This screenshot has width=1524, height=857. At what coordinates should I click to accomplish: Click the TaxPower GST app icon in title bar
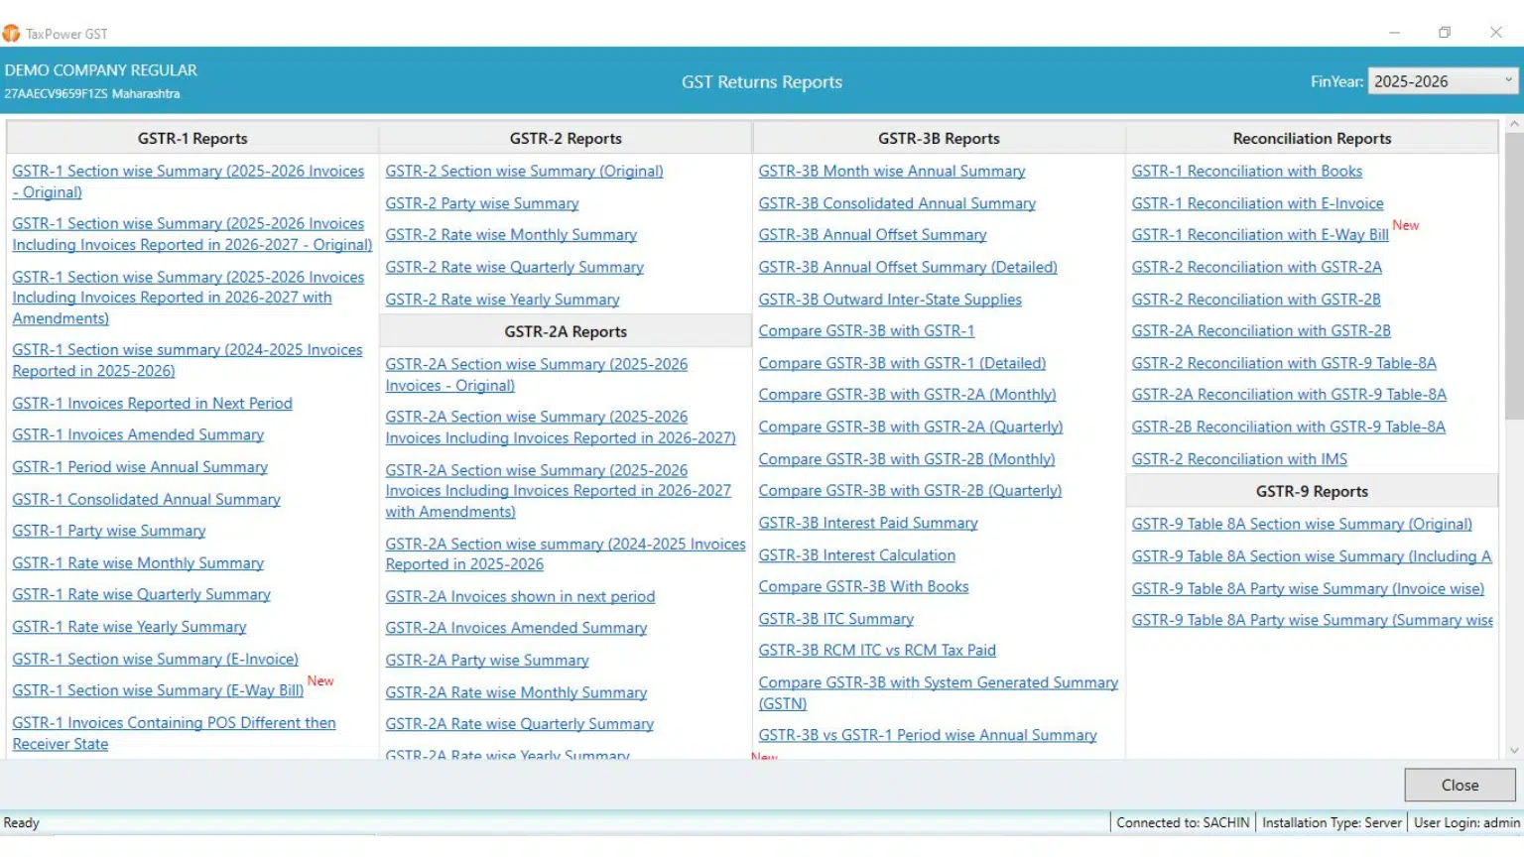pyautogui.click(x=11, y=34)
